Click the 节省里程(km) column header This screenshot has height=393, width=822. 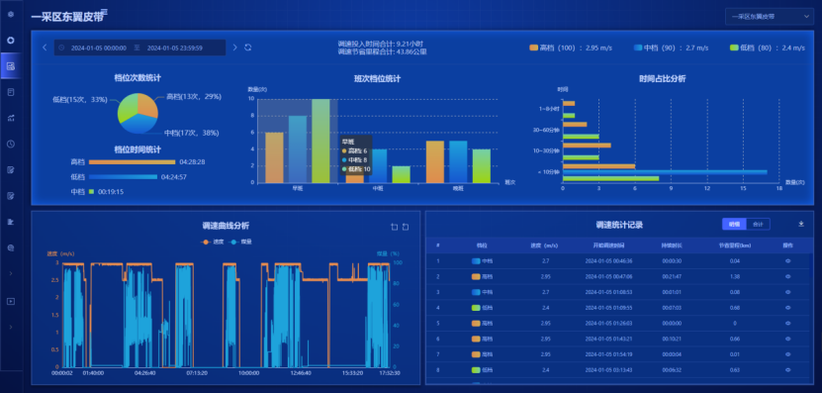tap(735, 246)
